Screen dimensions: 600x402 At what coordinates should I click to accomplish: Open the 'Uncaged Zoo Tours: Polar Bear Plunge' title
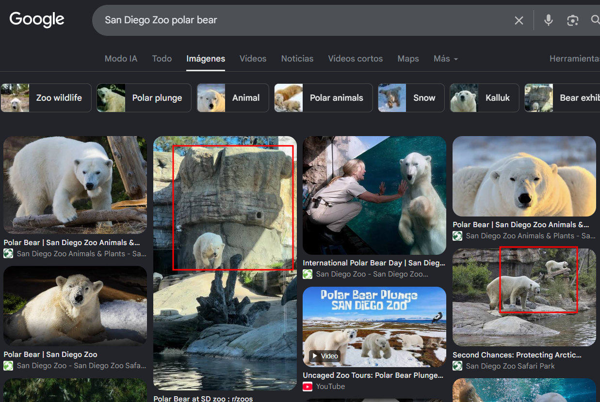tap(373, 375)
